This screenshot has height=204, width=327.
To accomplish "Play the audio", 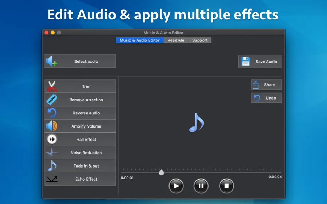I will pyautogui.click(x=176, y=186).
